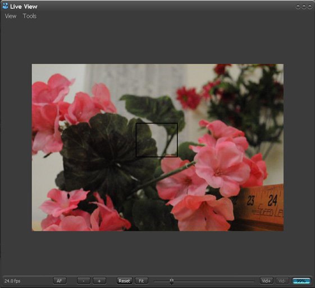Click the ruler number 24 in preview

pyautogui.click(x=273, y=200)
